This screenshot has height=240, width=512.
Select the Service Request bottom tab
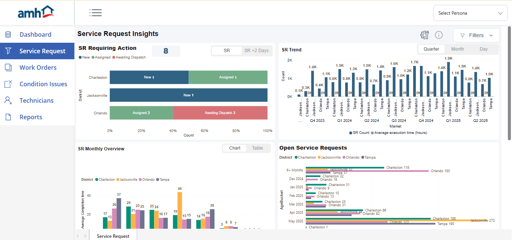113,236
